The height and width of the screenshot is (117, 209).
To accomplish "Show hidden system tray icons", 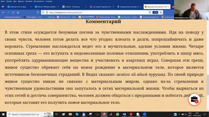I will 179,114.
